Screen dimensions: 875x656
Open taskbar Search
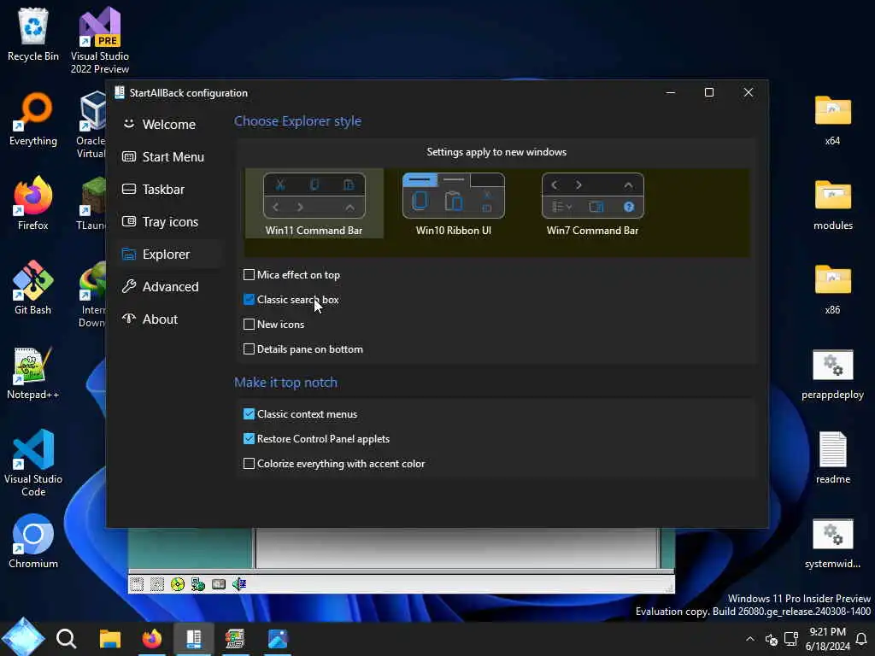pos(67,639)
